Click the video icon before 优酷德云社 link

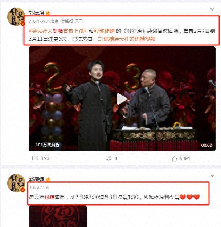click(x=100, y=39)
